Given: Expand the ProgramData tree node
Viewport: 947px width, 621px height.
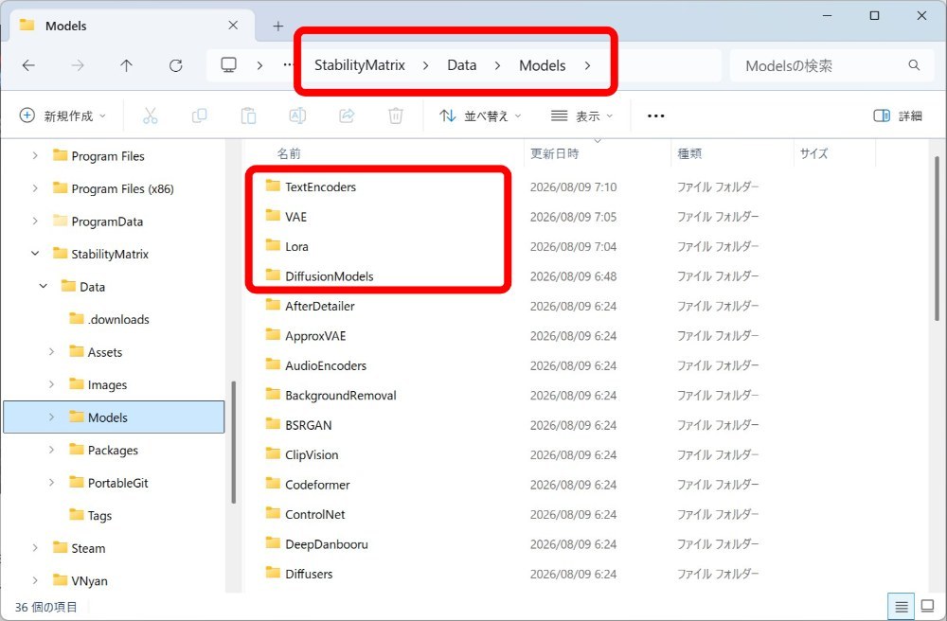Looking at the screenshot, I should click(35, 221).
